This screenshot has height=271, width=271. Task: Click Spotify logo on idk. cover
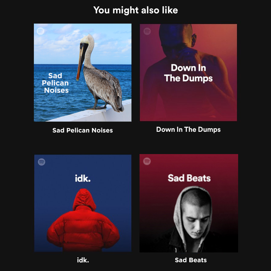pyautogui.click(x=41, y=162)
